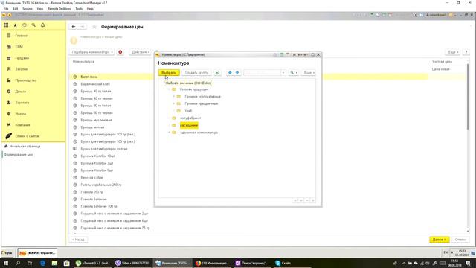Open Viber from the taskbar
This screenshot has height=268, width=476.
[132, 263]
